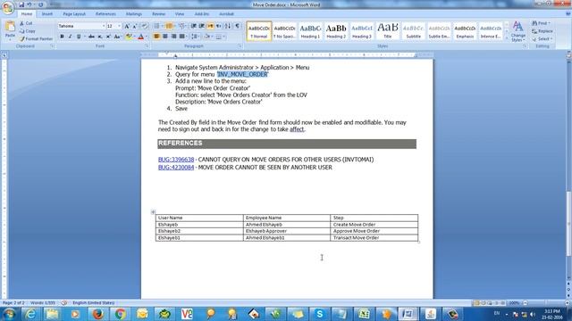572x321 pixels.
Task: Expand the font color dropdown arrow
Action: point(147,37)
